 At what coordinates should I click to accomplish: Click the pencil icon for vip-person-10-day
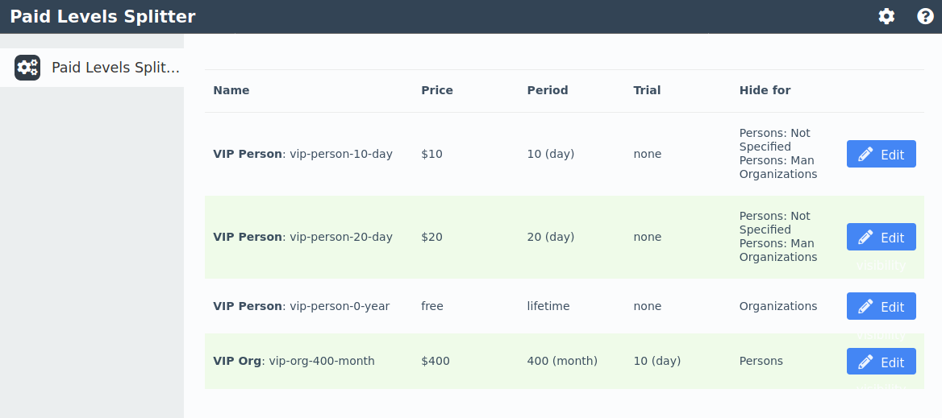pos(866,154)
